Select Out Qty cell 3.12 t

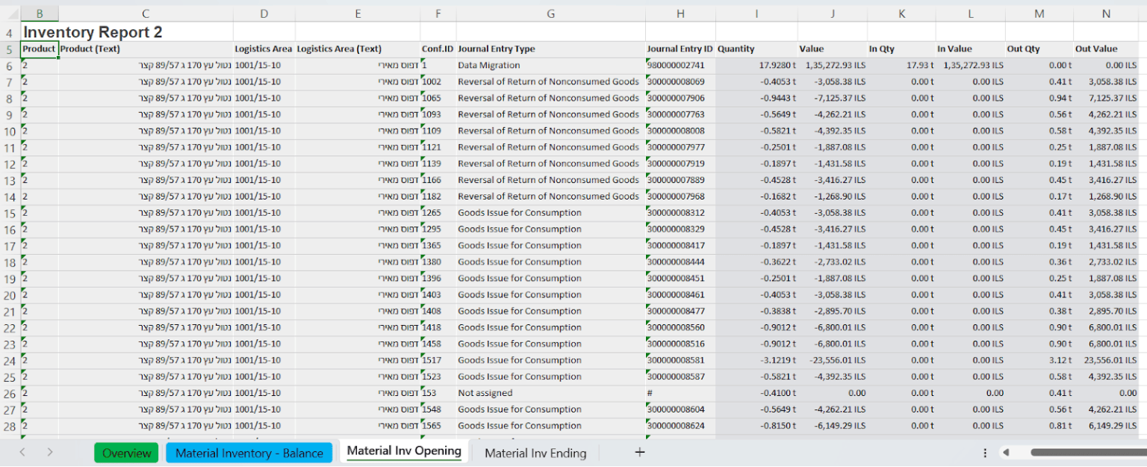pos(1039,361)
